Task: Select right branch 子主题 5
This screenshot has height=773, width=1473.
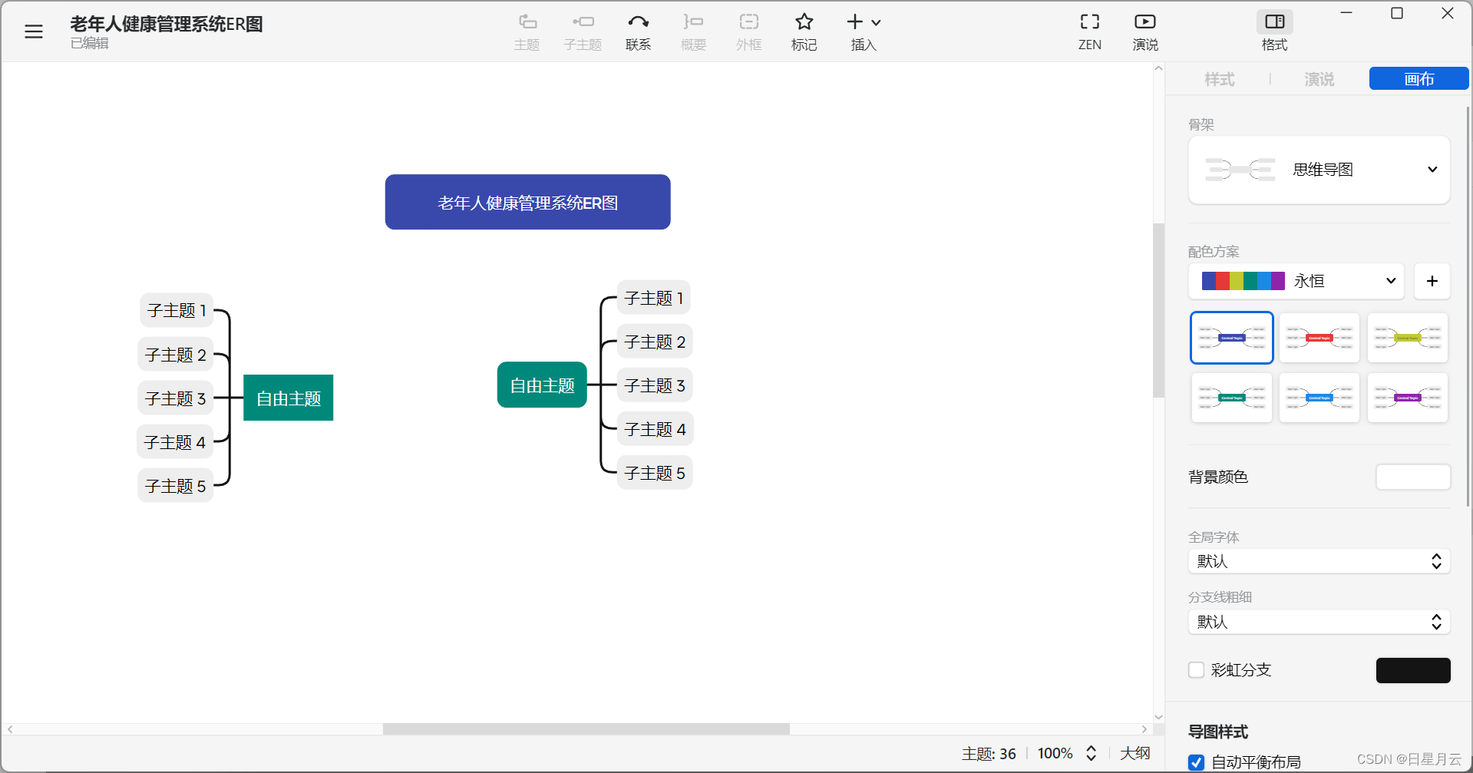Action: pyautogui.click(x=655, y=473)
